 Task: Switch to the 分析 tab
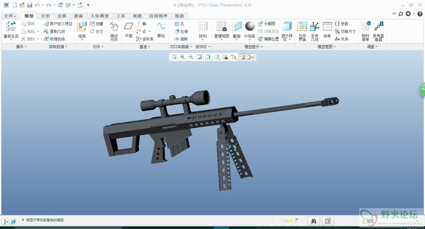45,16
